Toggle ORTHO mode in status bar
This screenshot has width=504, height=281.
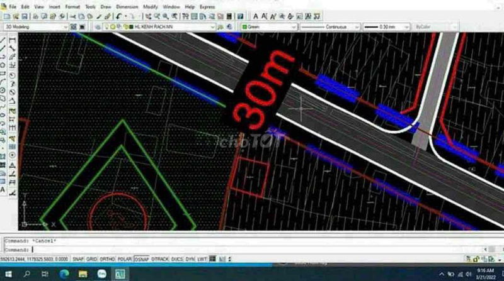pyautogui.click(x=107, y=258)
